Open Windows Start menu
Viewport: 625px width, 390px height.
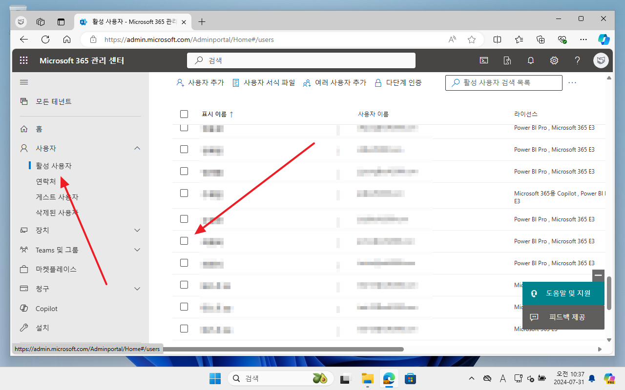click(x=215, y=378)
